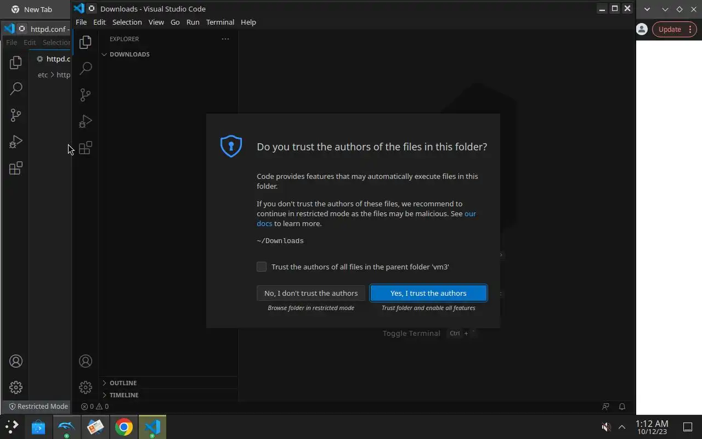
Task: Open Run and Debug in httpd.conf window
Action: (16, 142)
